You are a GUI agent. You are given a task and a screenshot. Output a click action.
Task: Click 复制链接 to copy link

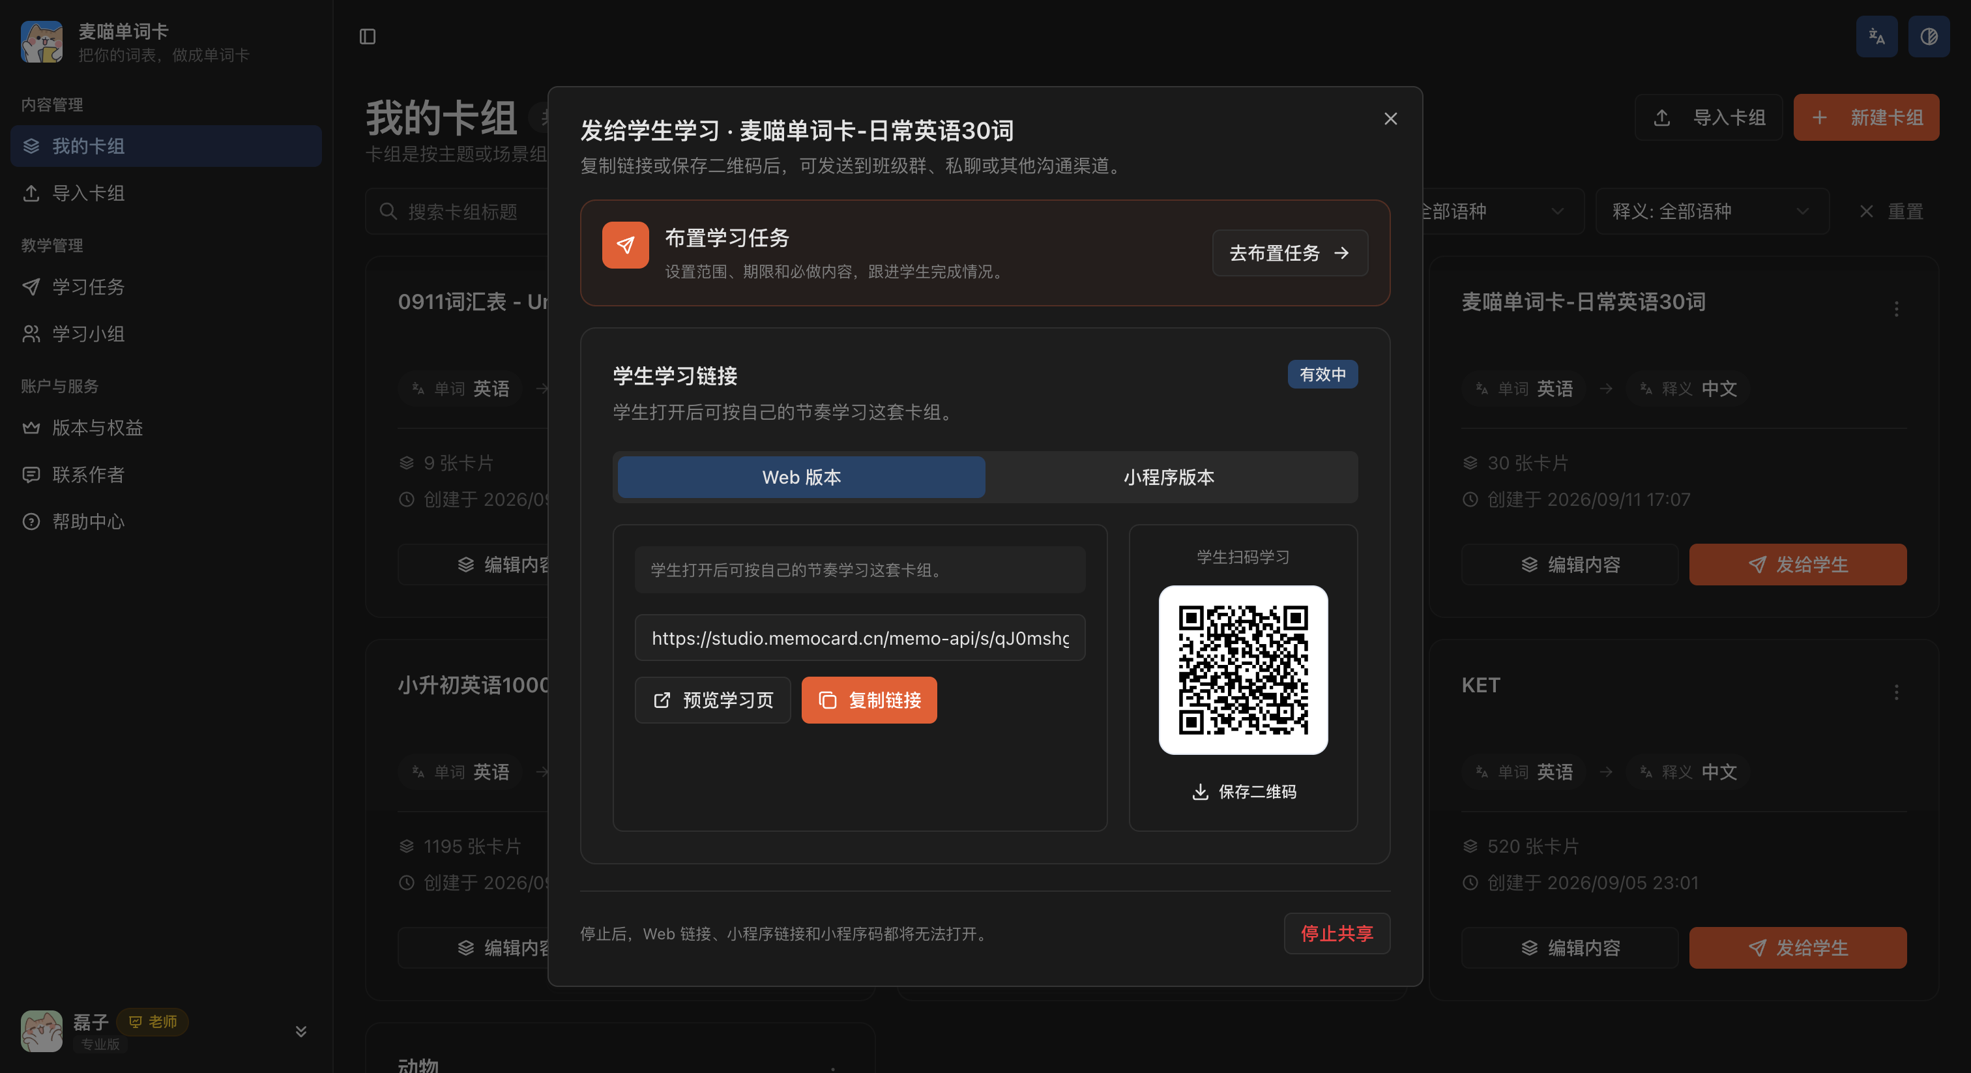(869, 699)
